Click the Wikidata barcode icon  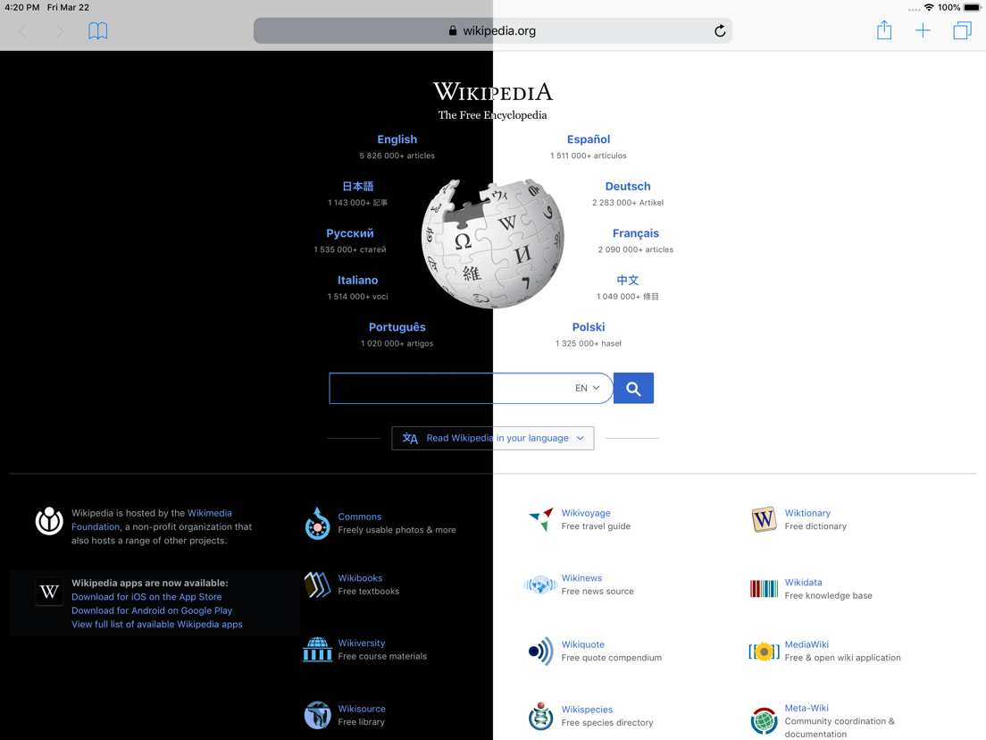(x=764, y=588)
